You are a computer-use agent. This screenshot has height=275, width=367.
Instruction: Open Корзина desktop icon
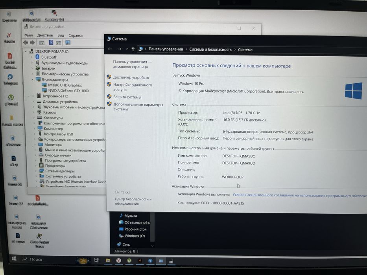[9, 16]
